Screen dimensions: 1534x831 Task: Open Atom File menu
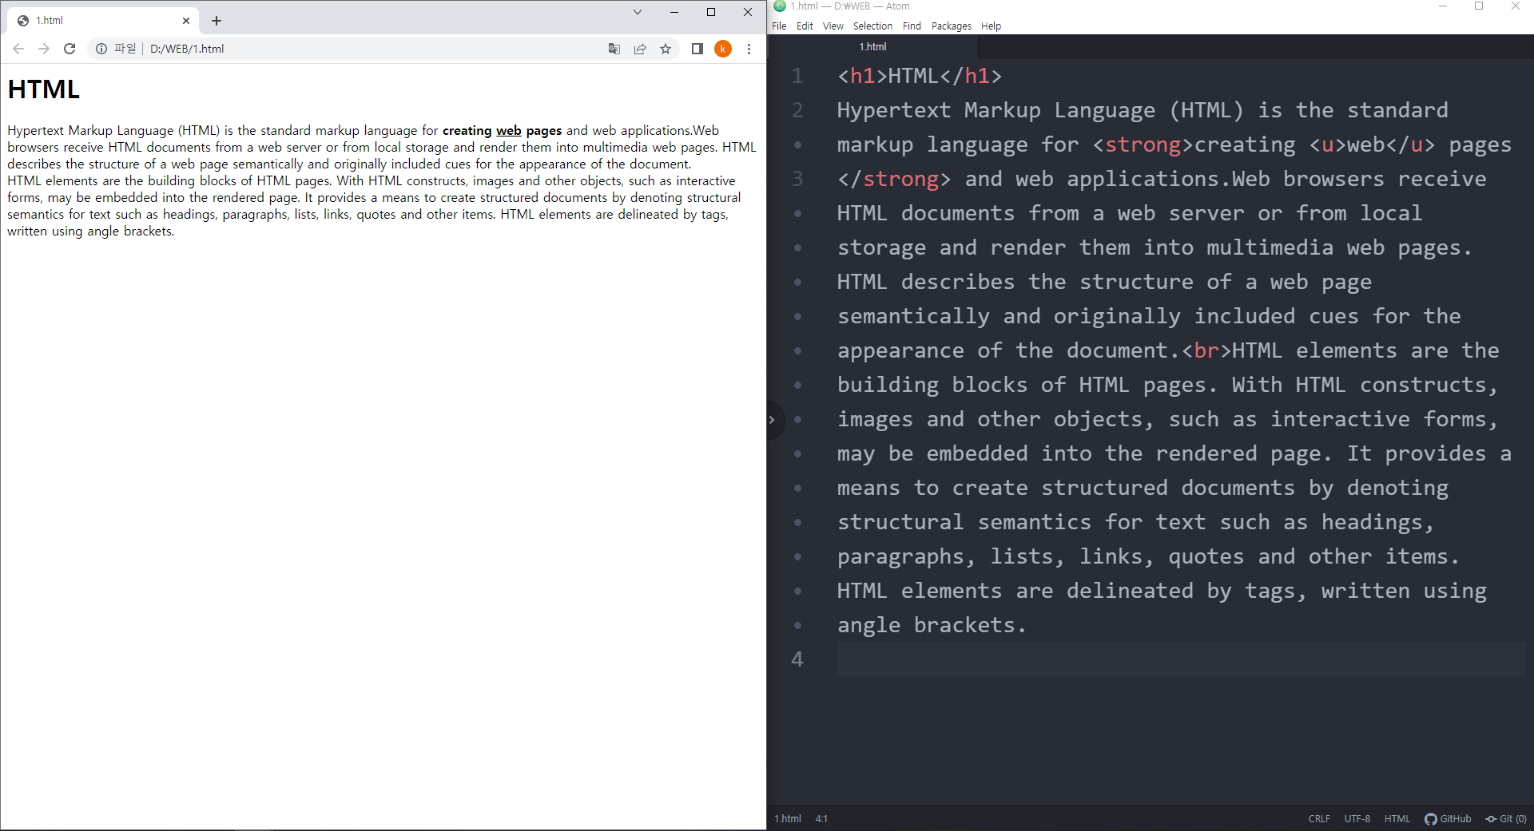779,26
